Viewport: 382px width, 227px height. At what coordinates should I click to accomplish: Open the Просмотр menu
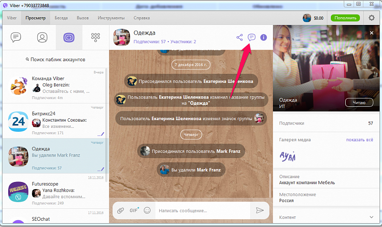point(35,18)
